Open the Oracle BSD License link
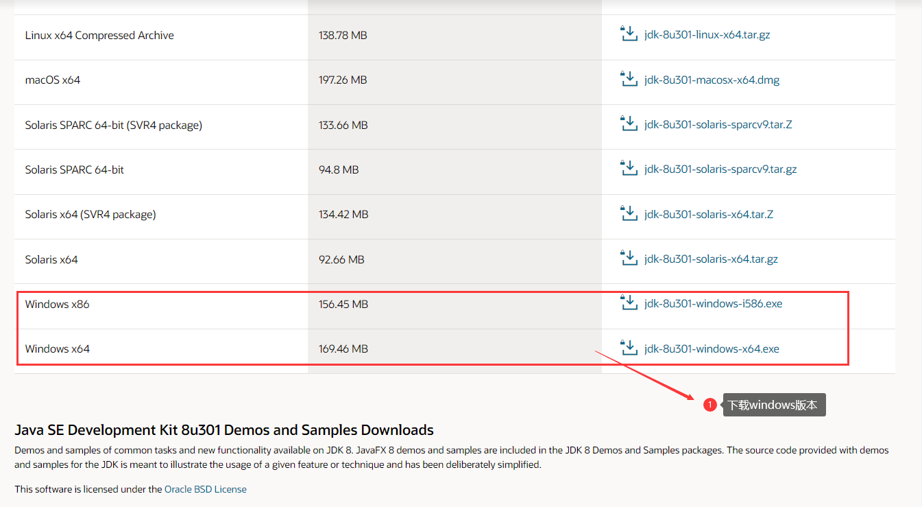 (x=206, y=489)
